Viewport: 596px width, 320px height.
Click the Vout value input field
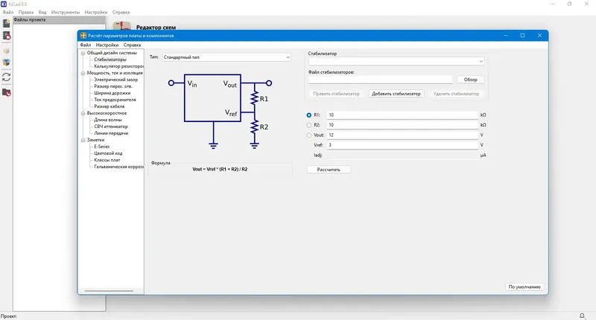pyautogui.click(x=402, y=135)
